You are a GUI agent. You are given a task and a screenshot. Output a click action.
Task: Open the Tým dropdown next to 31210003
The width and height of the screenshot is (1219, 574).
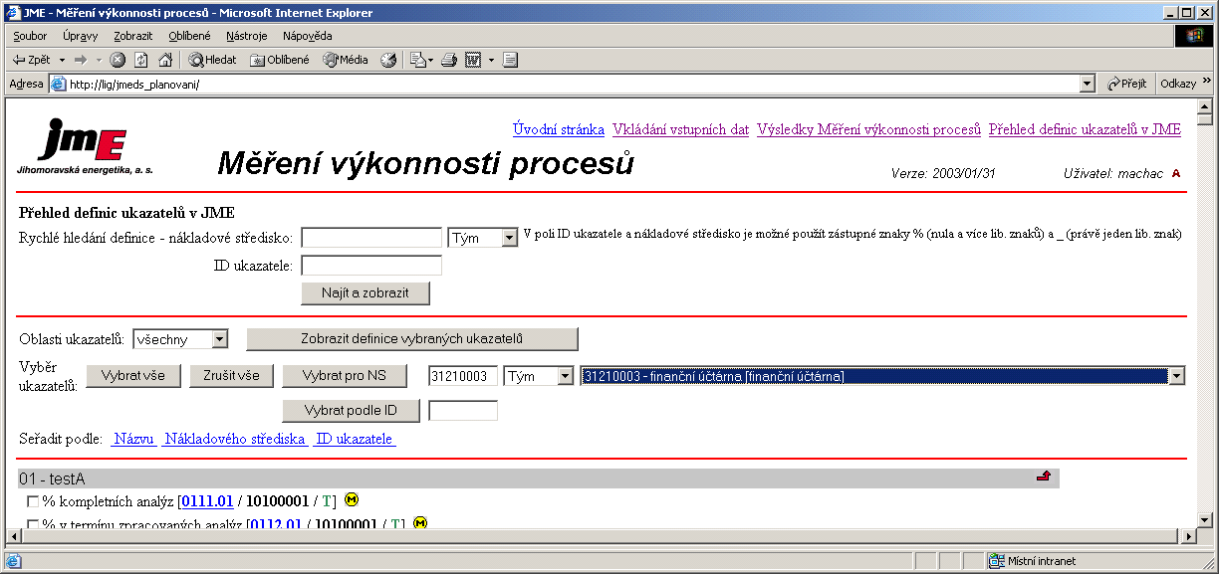coord(539,376)
